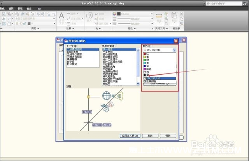Click the Cut icon in clipboard panel
This screenshot has height=161, width=249.
coord(181,14)
